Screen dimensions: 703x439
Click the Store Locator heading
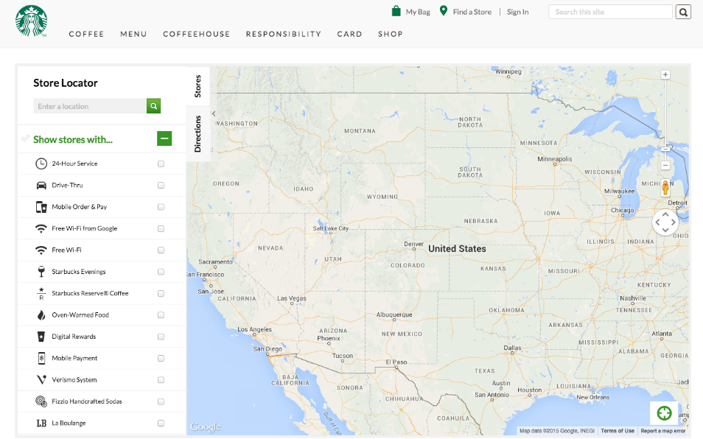click(66, 83)
